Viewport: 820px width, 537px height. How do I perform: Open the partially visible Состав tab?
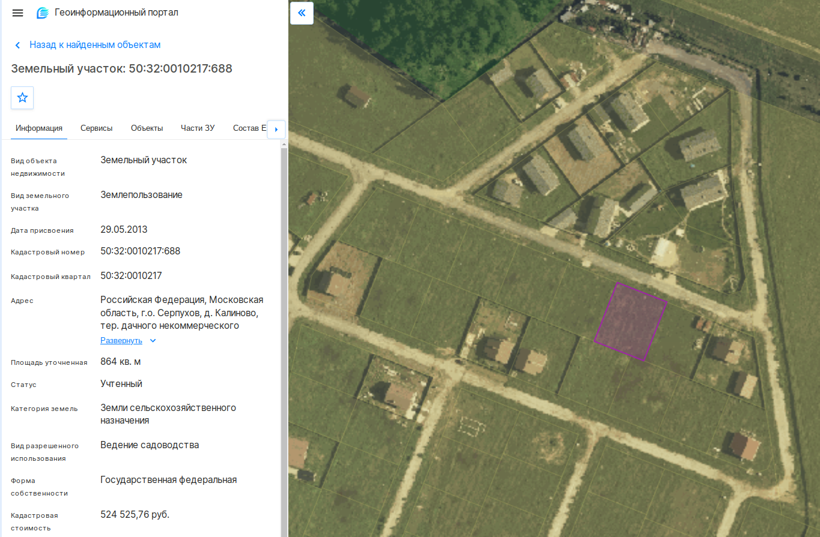click(x=249, y=128)
